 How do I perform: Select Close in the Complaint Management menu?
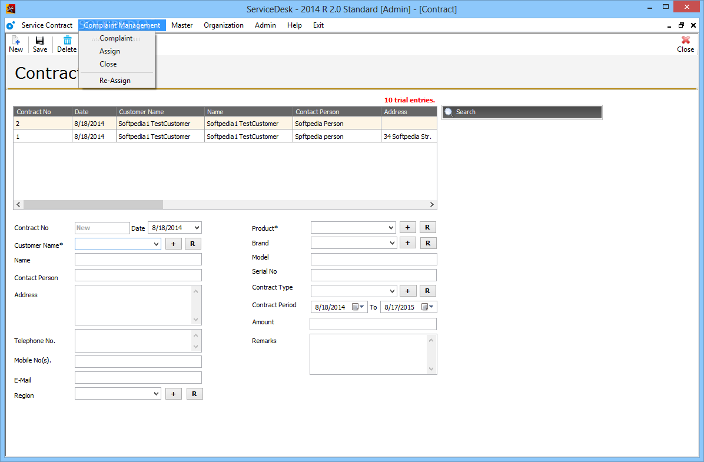pyautogui.click(x=108, y=64)
